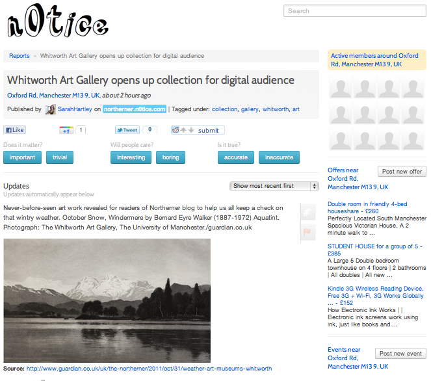This screenshot has height=381, width=431.
Task: Click the Updates heading
Action: [x=16, y=186]
